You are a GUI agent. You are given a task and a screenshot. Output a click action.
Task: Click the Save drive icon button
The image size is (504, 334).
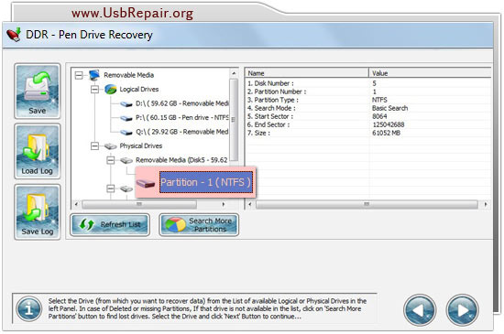click(38, 91)
